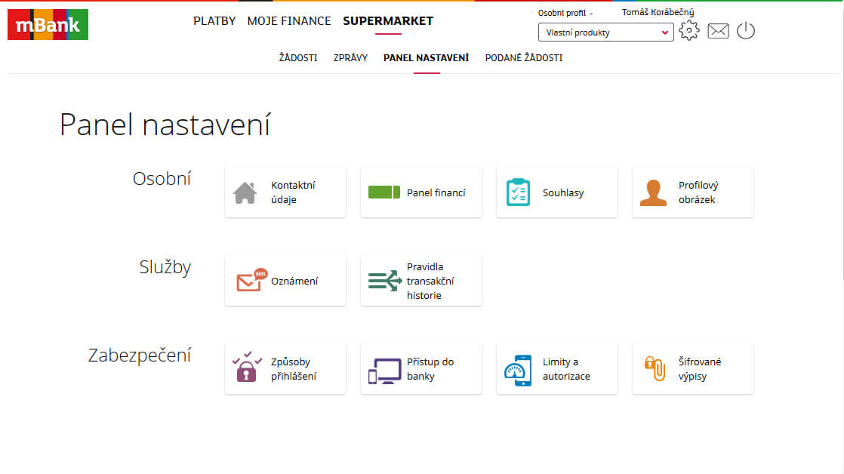The image size is (844, 474).
Task: Select PLATBY in the main menu
Action: (x=214, y=21)
